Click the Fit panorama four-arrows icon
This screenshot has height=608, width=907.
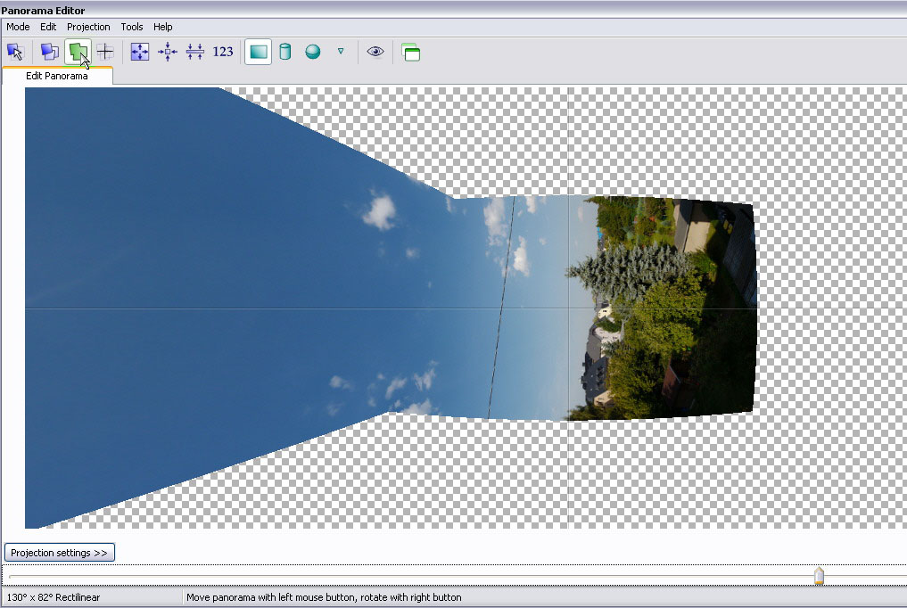pos(140,52)
